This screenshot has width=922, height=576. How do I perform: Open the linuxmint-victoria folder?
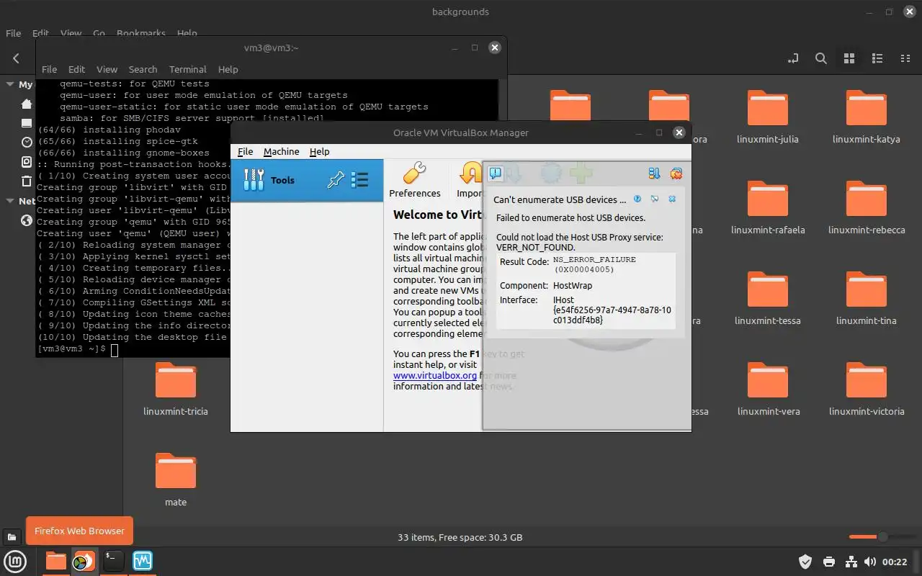click(867, 388)
